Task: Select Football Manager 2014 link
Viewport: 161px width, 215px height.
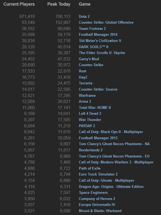Action: click(x=98, y=34)
